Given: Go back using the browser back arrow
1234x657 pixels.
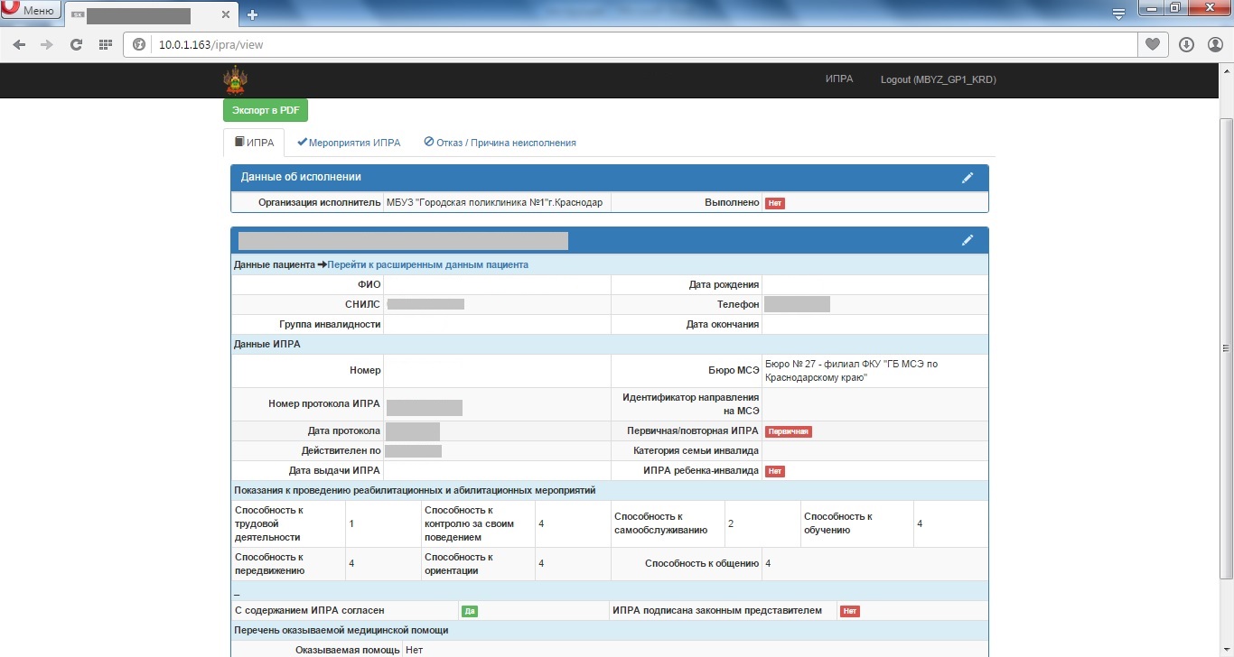Looking at the screenshot, I should coord(19,44).
